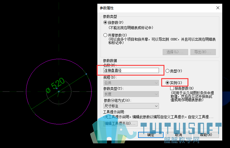Click the 工具提示说明 description text line

(158, 117)
